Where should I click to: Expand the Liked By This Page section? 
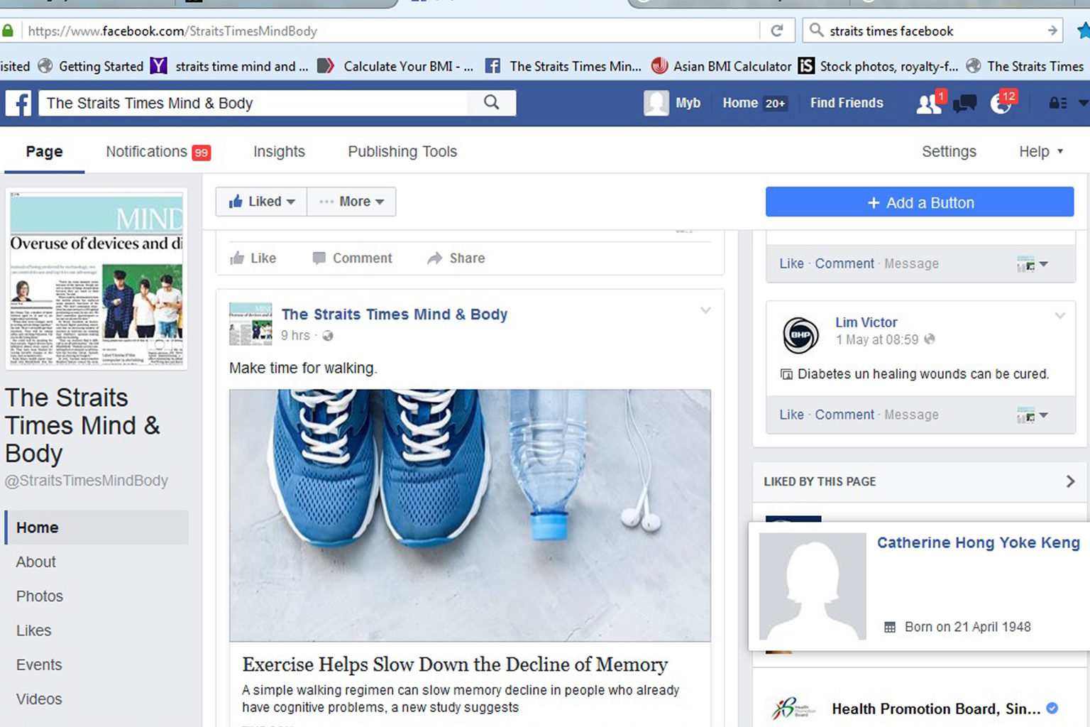pos(1070,481)
